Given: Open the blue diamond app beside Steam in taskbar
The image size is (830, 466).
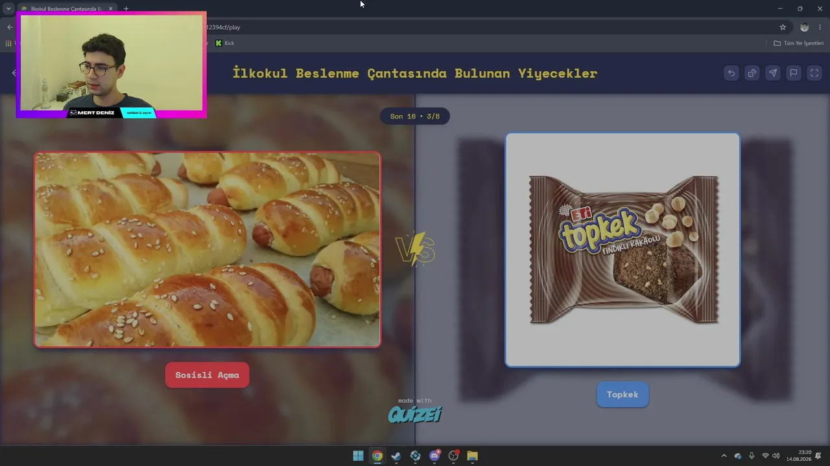Looking at the screenshot, I should pyautogui.click(x=415, y=456).
